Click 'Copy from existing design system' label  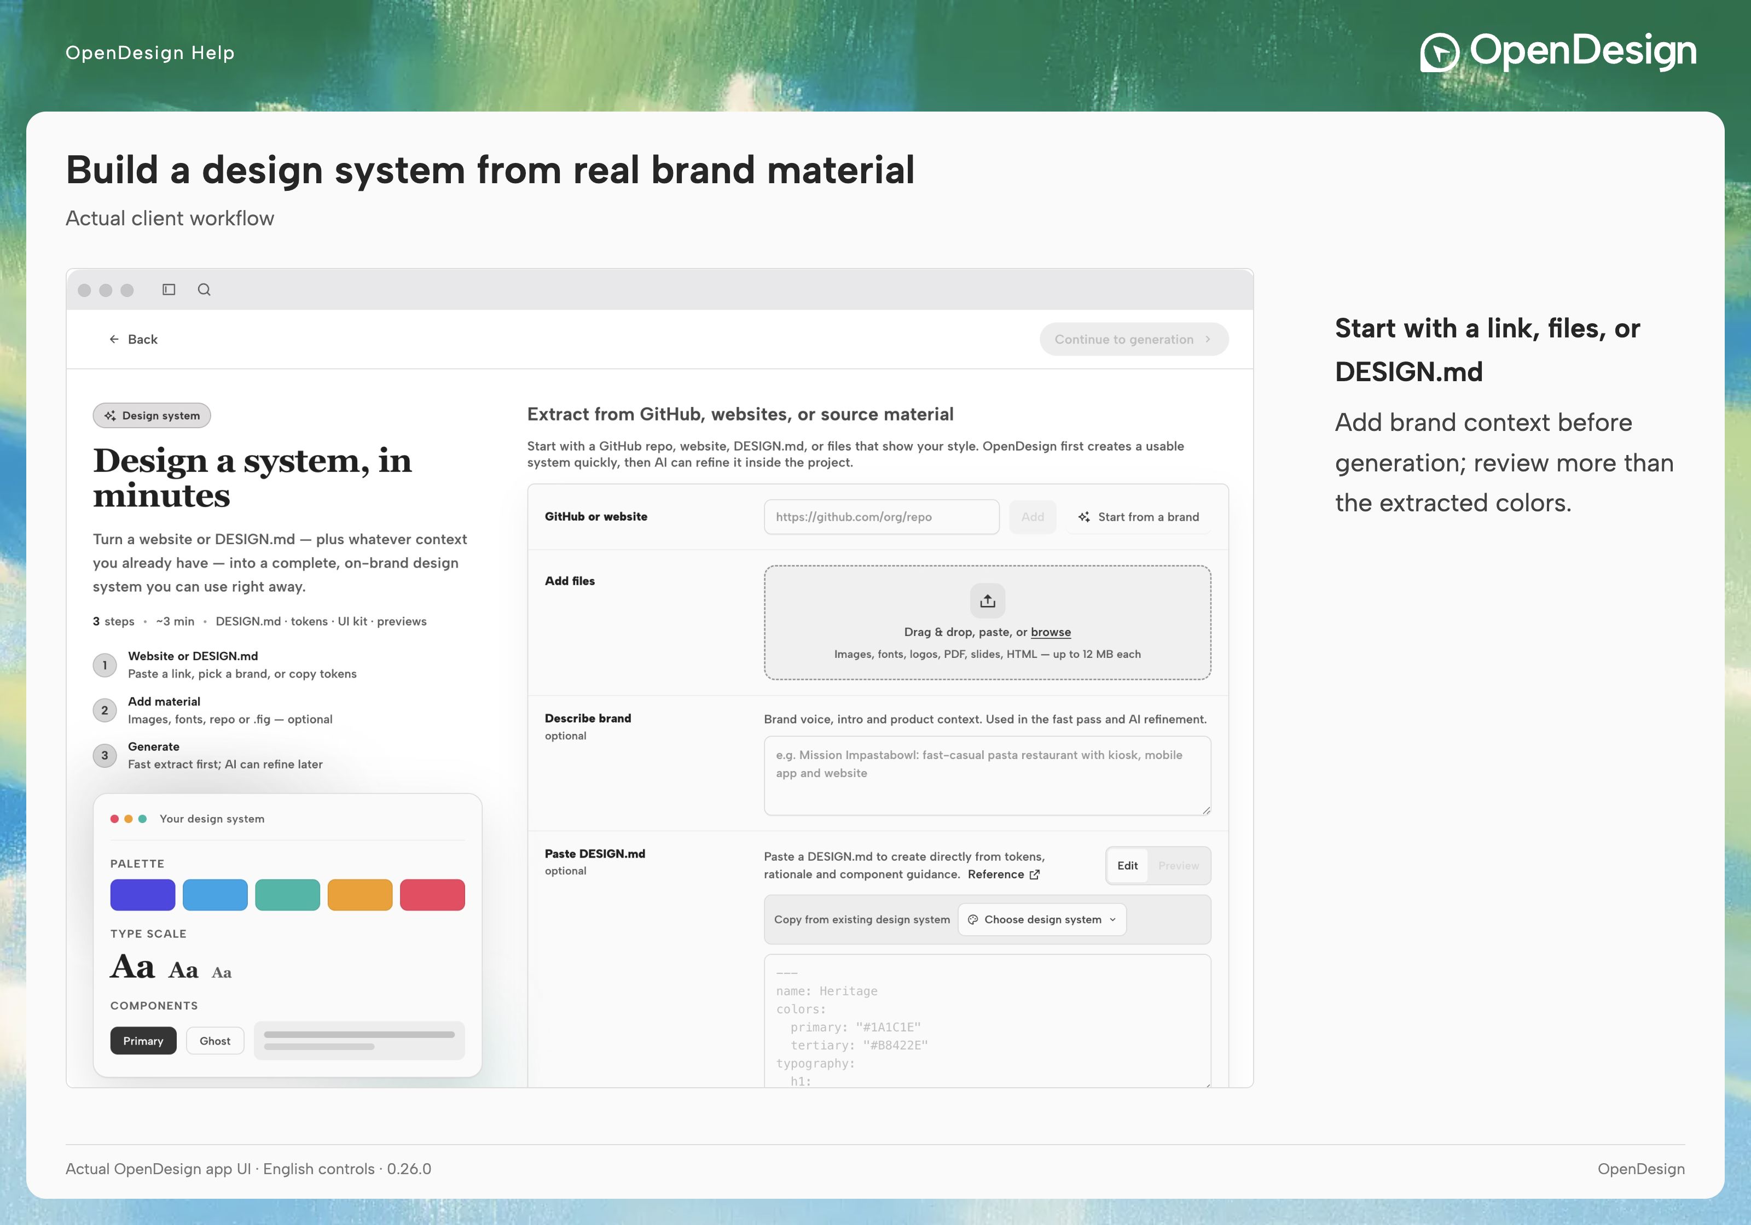tap(862, 919)
